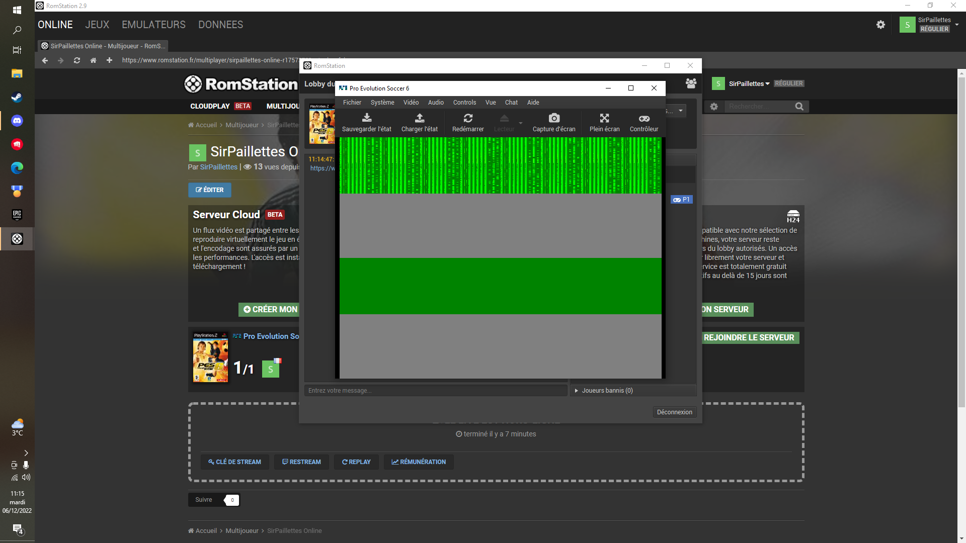Go back in the browser navigation
966x543 pixels.
click(45, 60)
